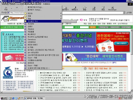Click the 유료회원가입 button

click(x=104, y=27)
